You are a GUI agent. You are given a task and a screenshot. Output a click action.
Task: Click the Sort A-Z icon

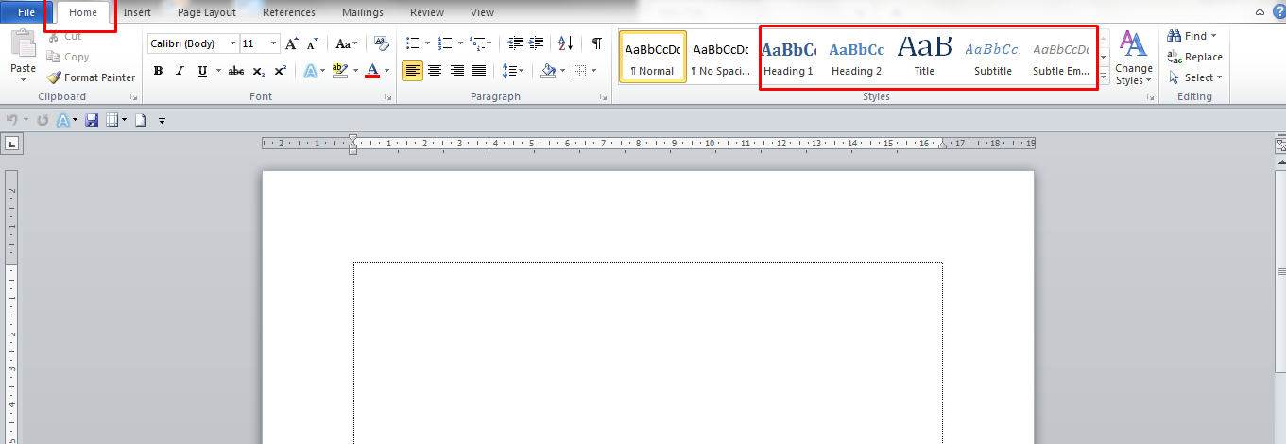565,43
